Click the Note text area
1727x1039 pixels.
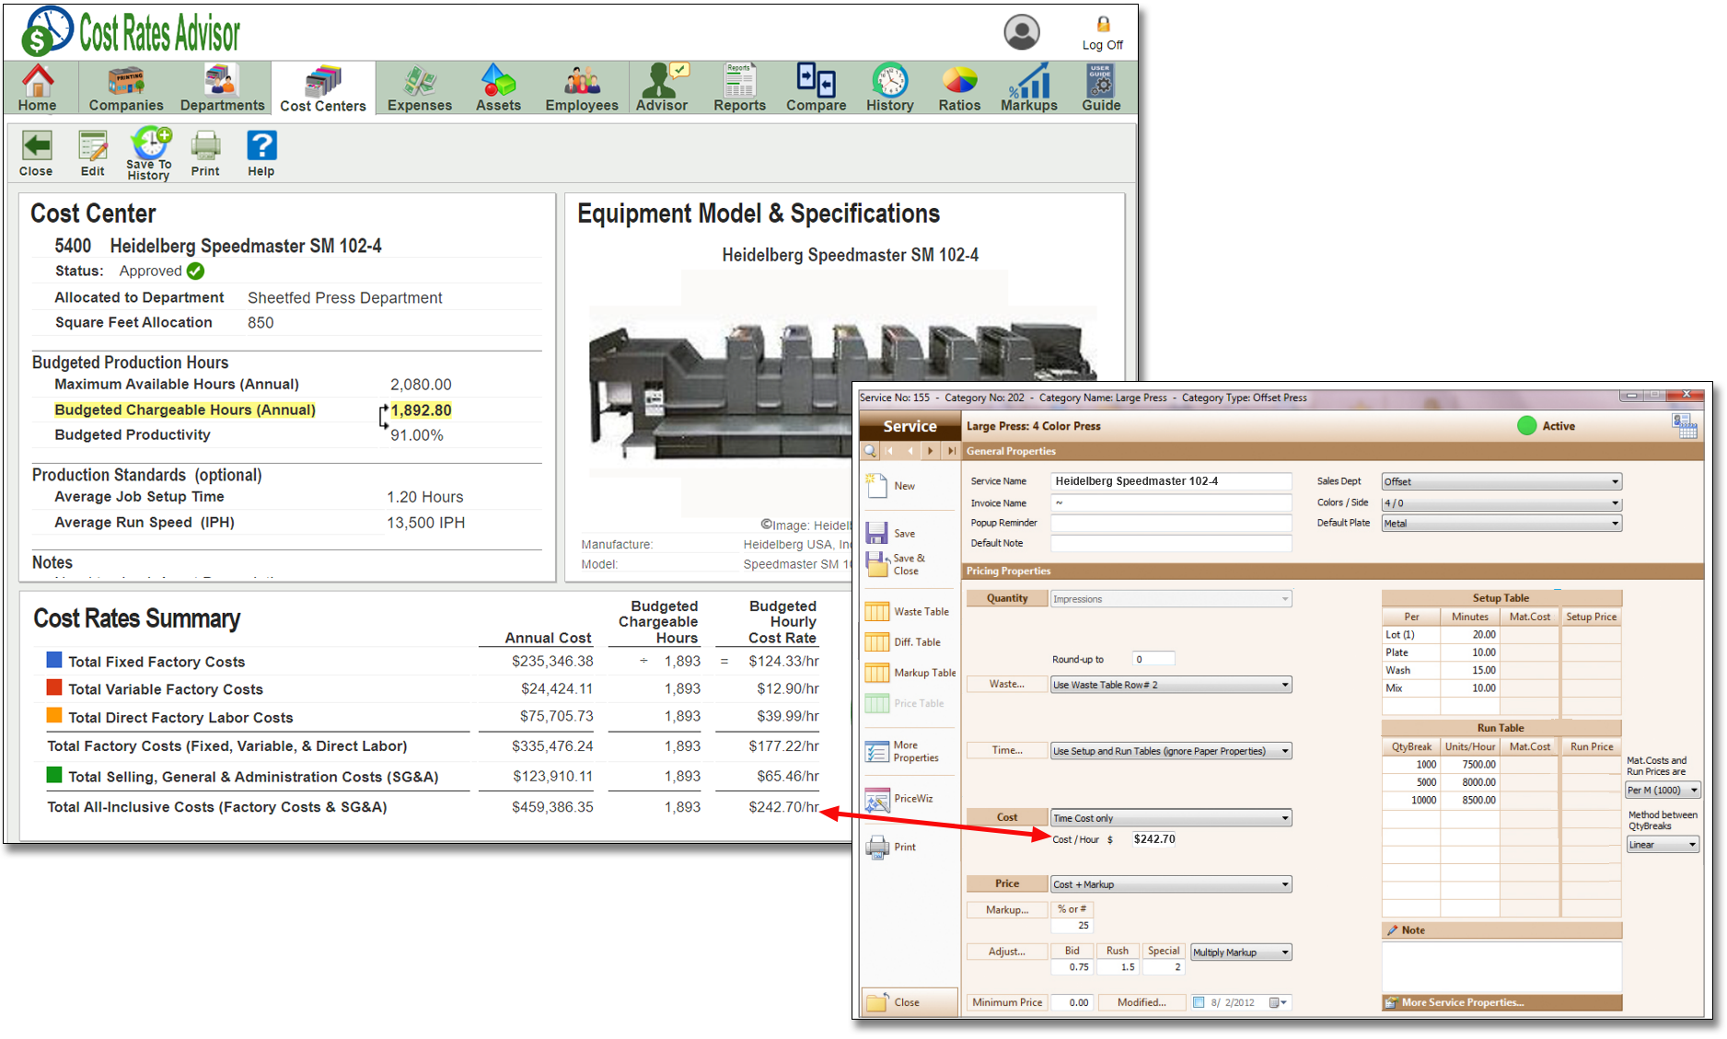pyautogui.click(x=1501, y=965)
